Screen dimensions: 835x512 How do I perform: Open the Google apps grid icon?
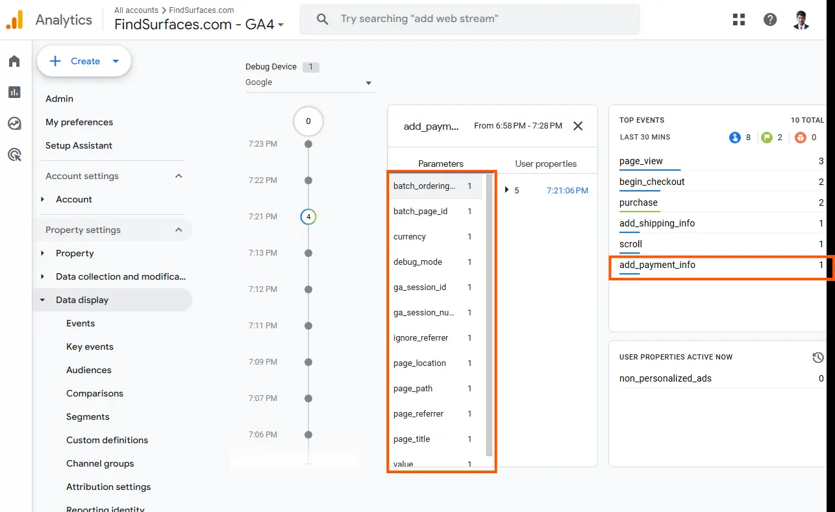pyautogui.click(x=739, y=19)
